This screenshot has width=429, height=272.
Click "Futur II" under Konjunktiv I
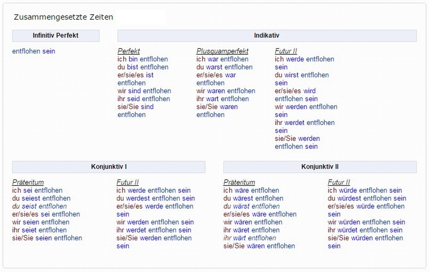[127, 182]
